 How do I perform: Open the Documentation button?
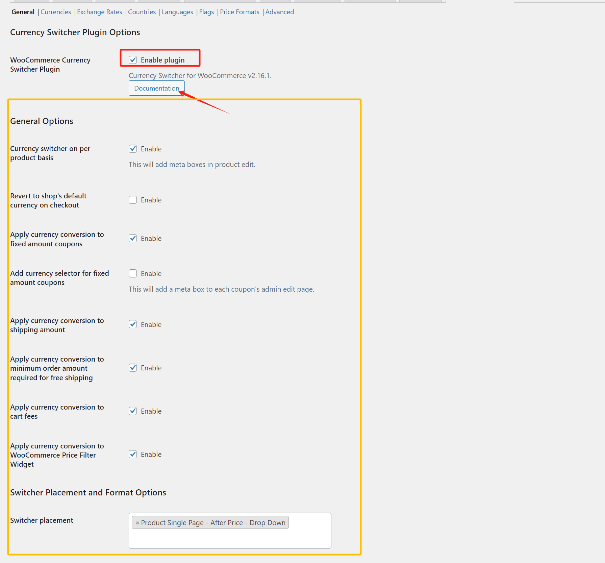tap(156, 88)
